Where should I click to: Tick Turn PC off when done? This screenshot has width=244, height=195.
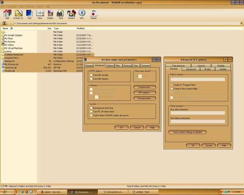coord(91,112)
